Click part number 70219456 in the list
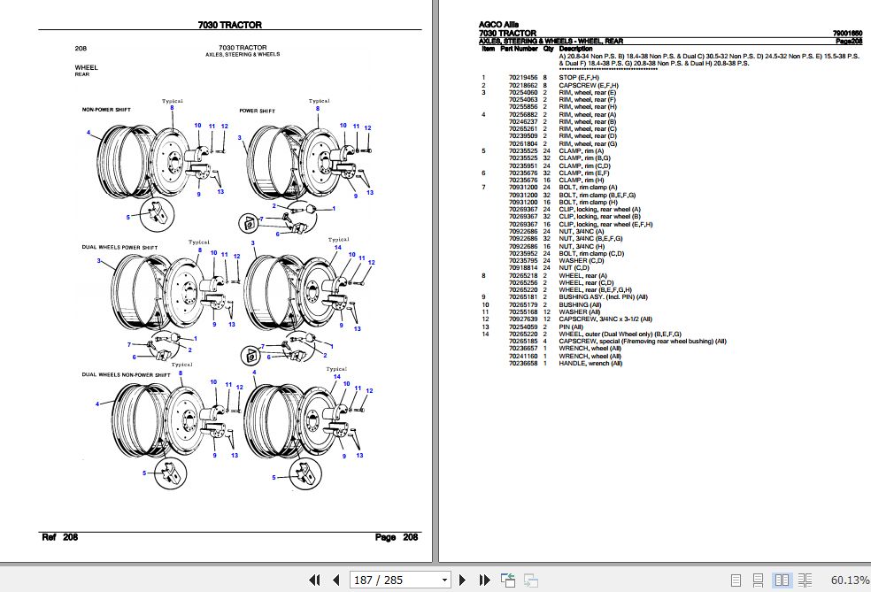 523,78
